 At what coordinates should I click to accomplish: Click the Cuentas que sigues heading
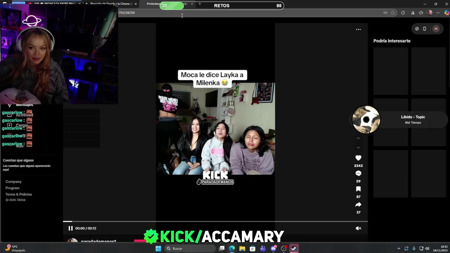pyautogui.click(x=18, y=160)
